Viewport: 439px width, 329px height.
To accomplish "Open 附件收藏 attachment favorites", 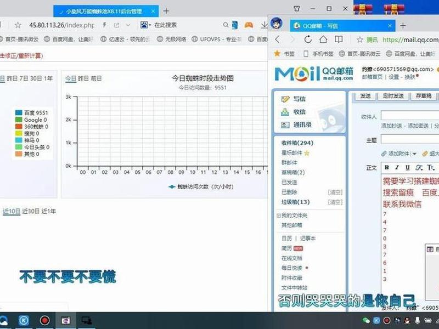I will tap(292, 278).
